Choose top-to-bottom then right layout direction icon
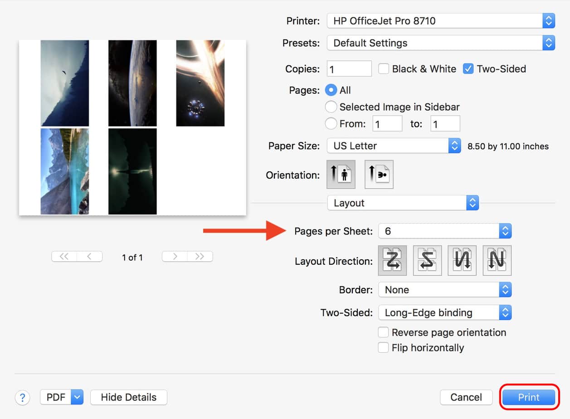The height and width of the screenshot is (419, 570). click(462, 261)
